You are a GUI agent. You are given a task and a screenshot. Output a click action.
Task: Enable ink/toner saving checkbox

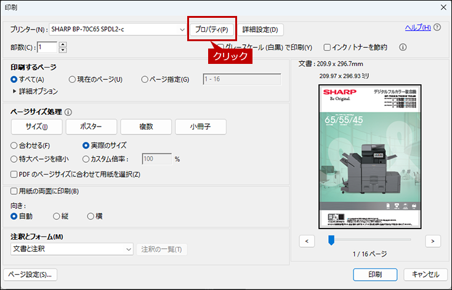(327, 47)
